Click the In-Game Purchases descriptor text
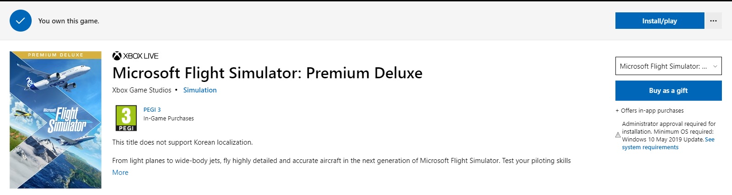The height and width of the screenshot is (195, 732). (168, 119)
